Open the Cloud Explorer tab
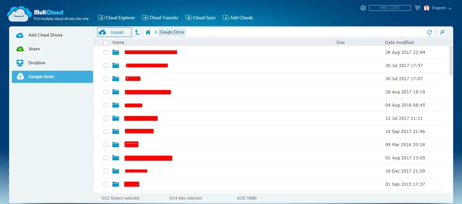462x204 pixels. [117, 18]
